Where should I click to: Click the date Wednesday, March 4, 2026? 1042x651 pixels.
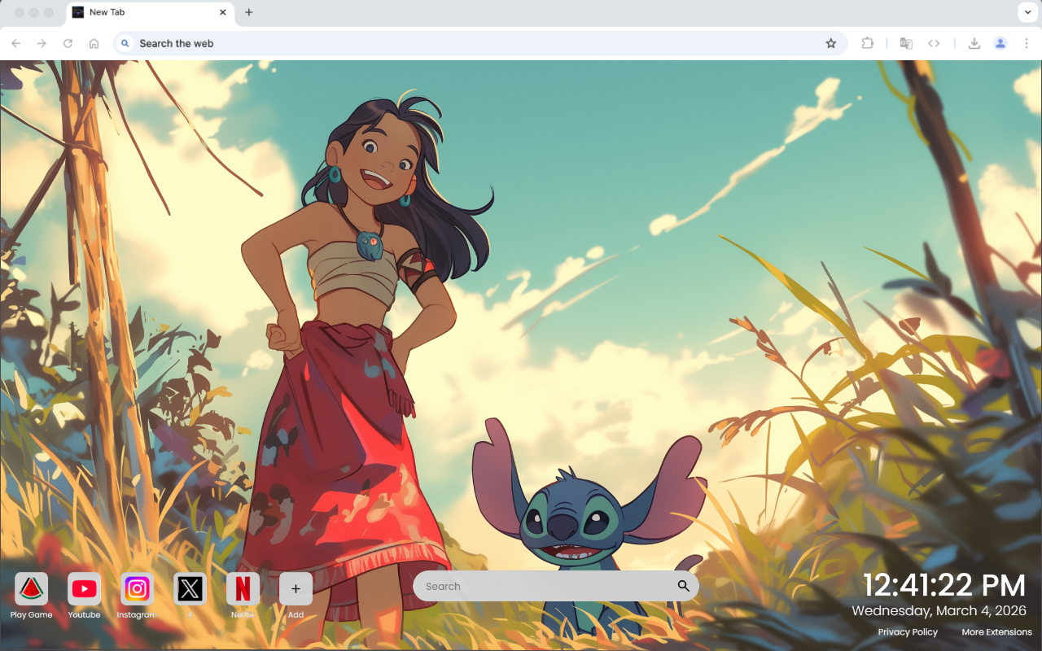(x=939, y=610)
